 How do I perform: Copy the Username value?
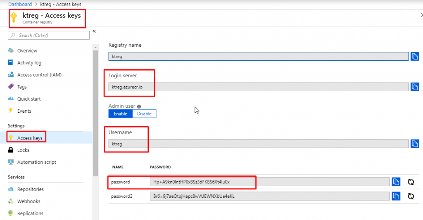click(415, 144)
